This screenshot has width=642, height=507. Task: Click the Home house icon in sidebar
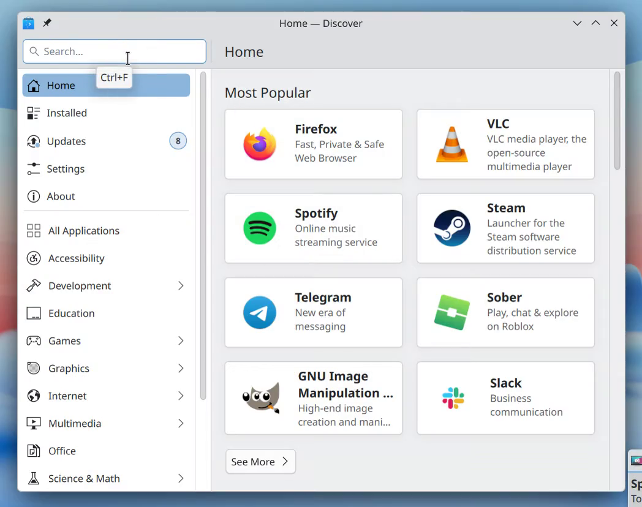pyautogui.click(x=34, y=86)
